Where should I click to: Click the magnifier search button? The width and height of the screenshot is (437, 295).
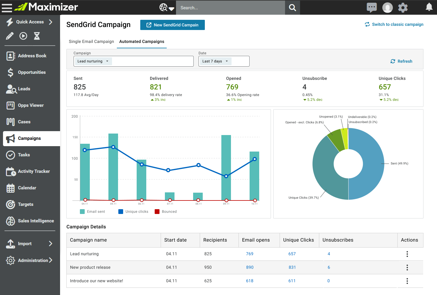[x=292, y=8]
